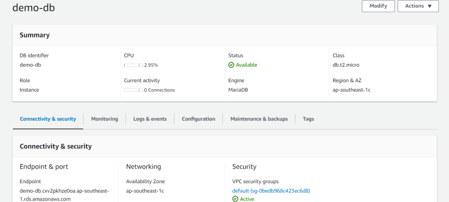The image size is (449, 202).
Task: Click the Available status text
Action: click(246, 65)
